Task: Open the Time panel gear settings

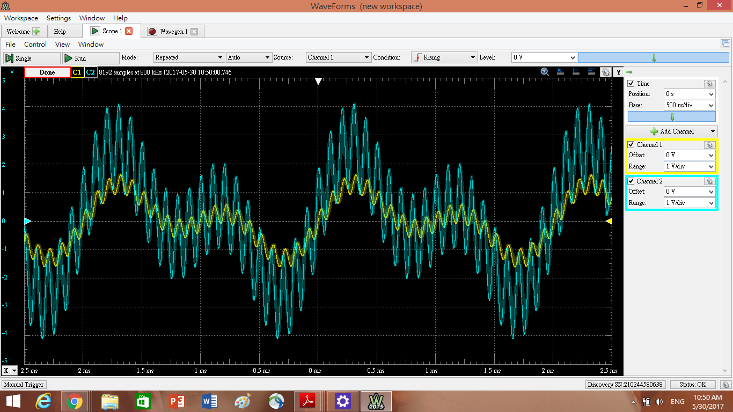Action: pos(709,83)
